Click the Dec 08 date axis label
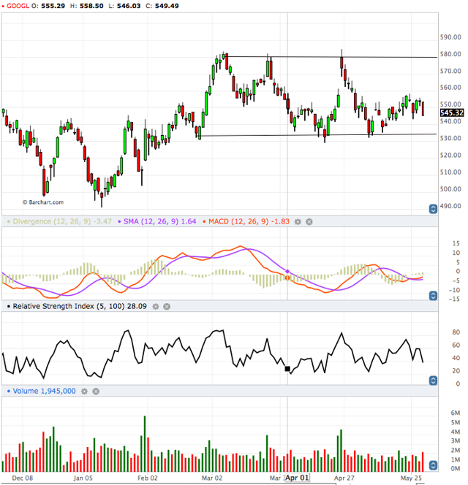Viewport: 468px width, 485px height. click(x=23, y=478)
